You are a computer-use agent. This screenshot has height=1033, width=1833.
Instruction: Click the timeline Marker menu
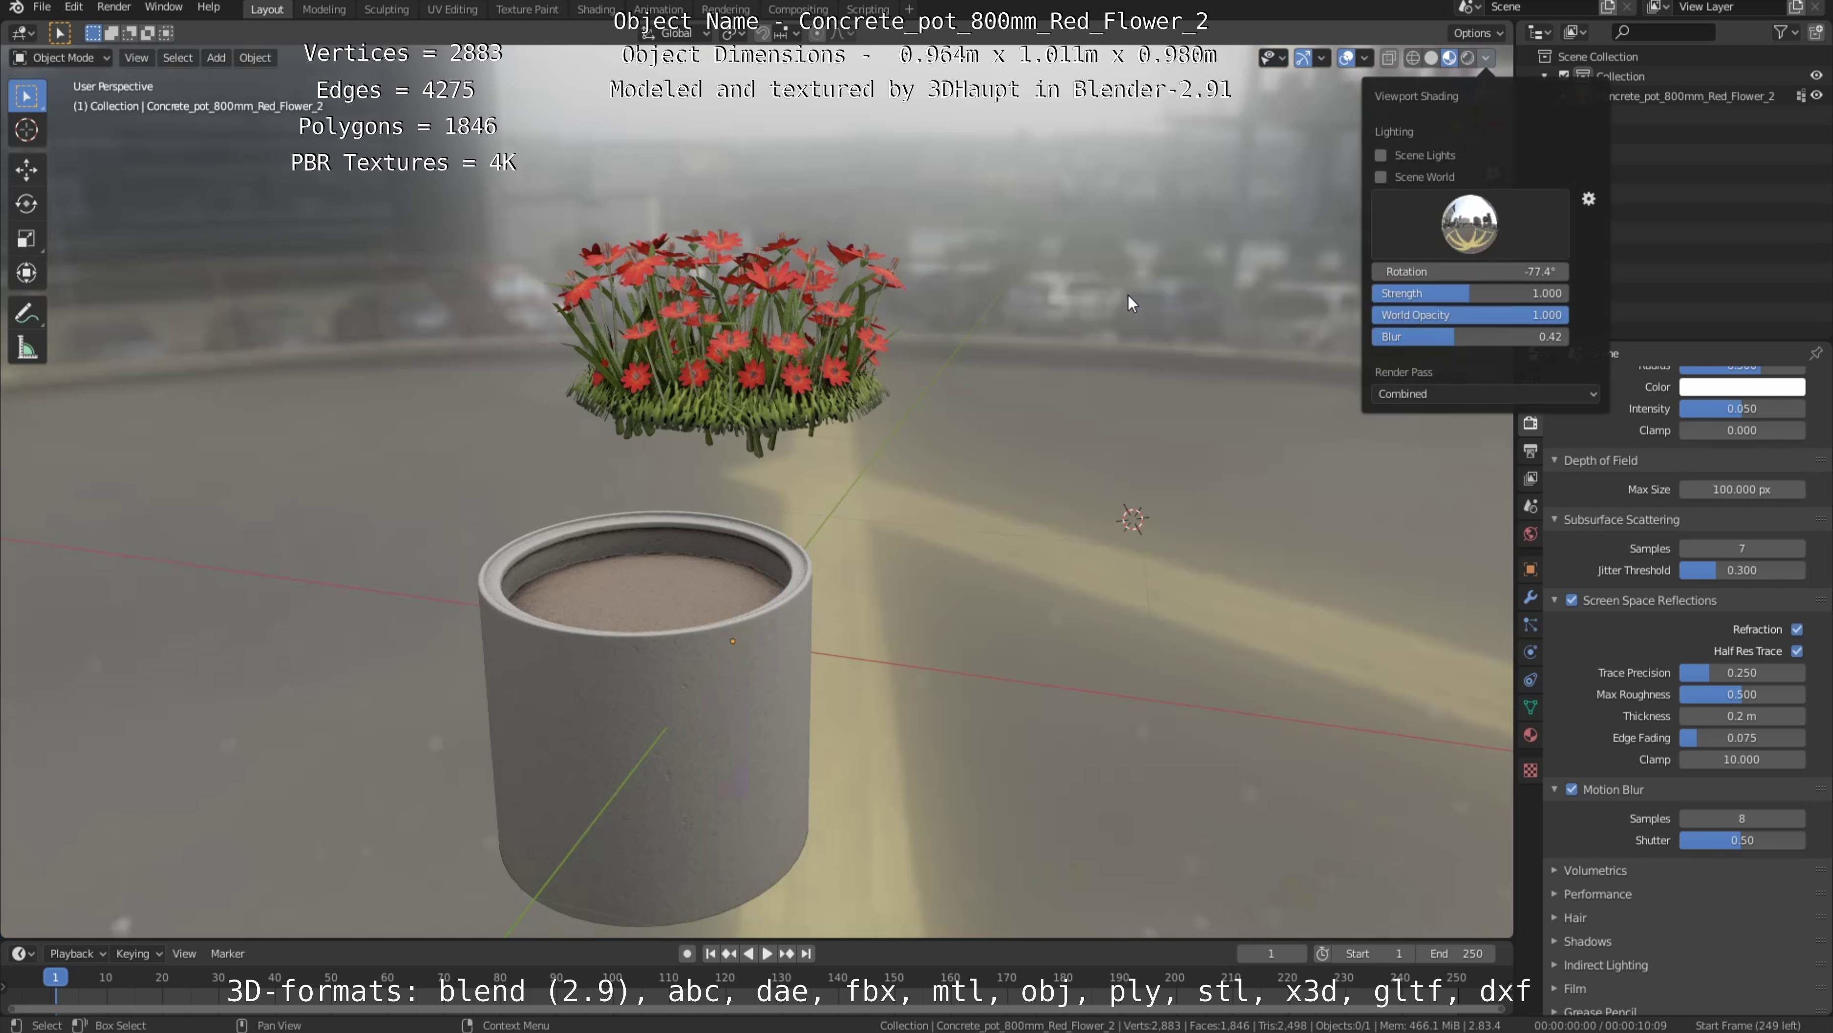[227, 953]
